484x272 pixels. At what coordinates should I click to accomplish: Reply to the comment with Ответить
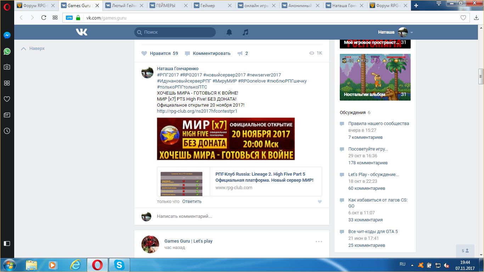[192, 202]
